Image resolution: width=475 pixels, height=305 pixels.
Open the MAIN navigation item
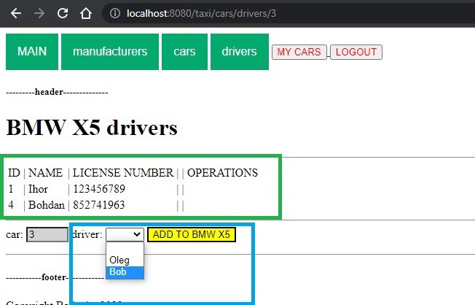(x=32, y=52)
